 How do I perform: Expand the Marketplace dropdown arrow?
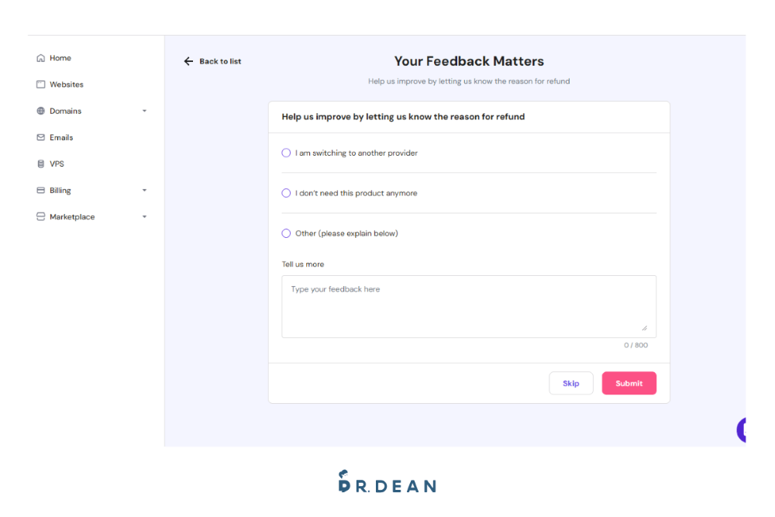(x=144, y=217)
